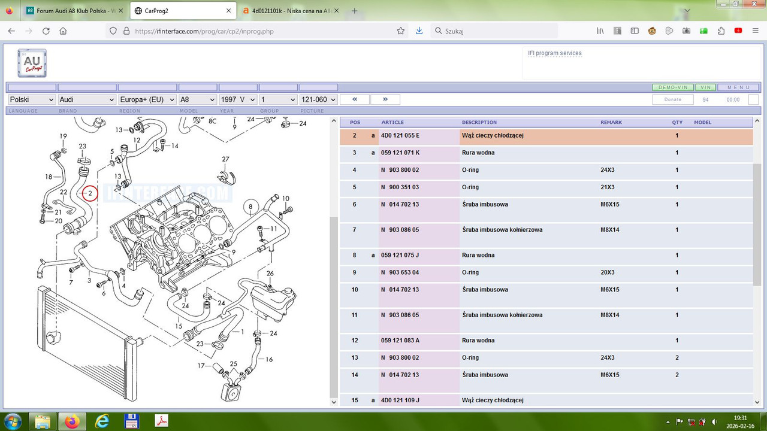Go to next picture with » button

pyautogui.click(x=385, y=99)
